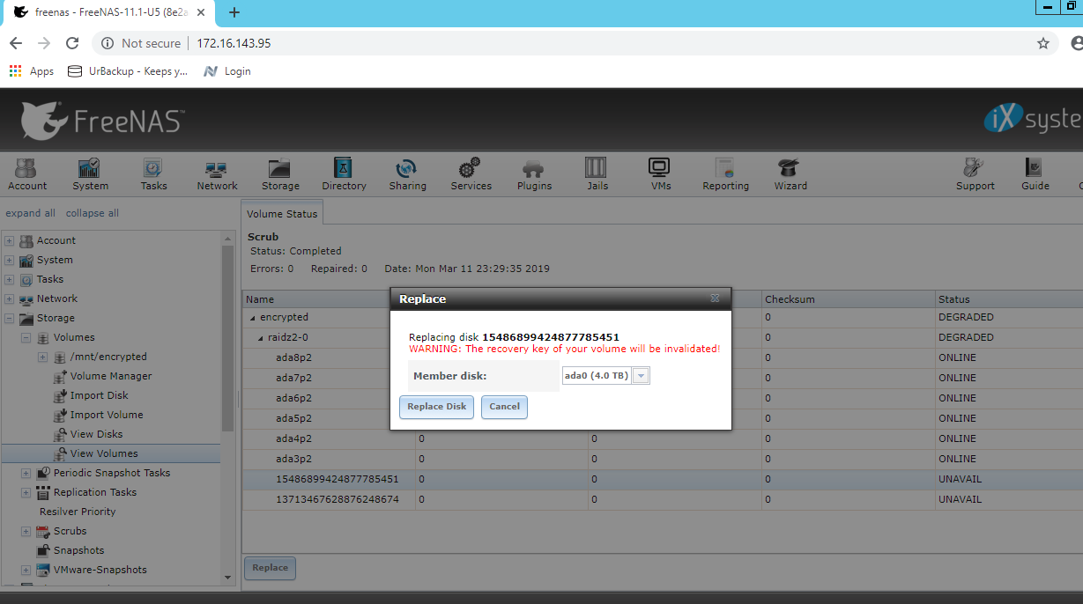Click collapse all link

pos(93,213)
